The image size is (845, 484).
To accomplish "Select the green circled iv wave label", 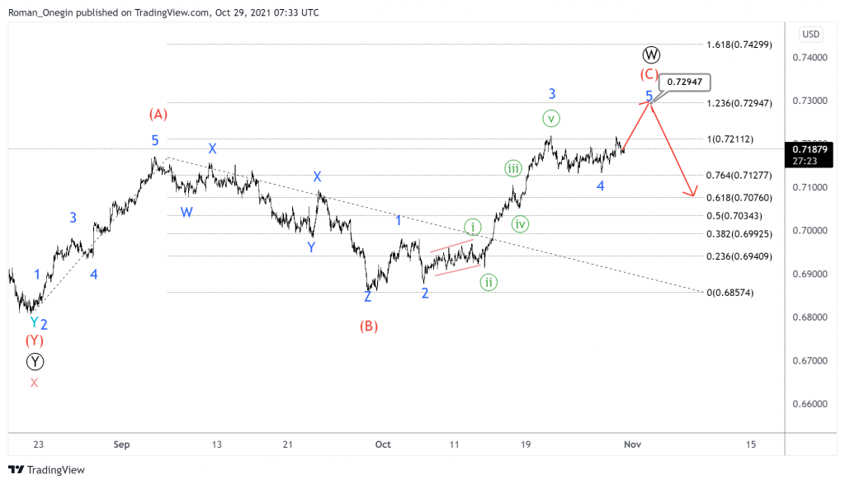I will tap(519, 223).
